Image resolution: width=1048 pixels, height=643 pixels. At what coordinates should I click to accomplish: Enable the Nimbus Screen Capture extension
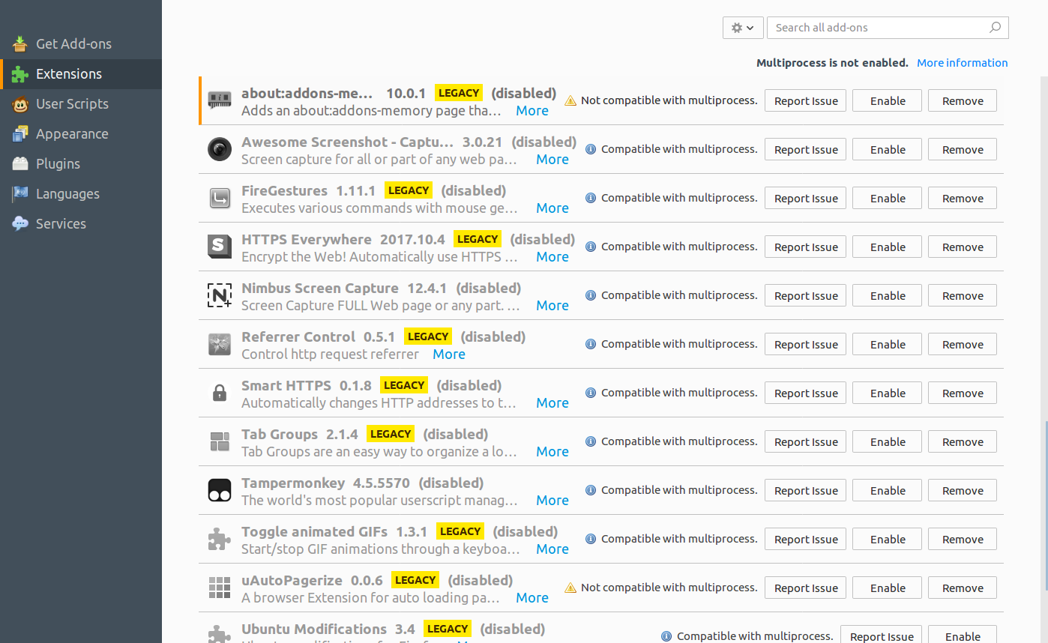888,295
